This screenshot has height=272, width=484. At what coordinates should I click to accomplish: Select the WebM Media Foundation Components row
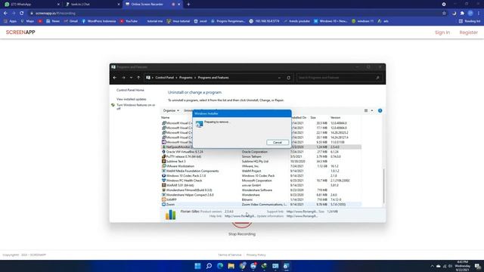(261, 171)
